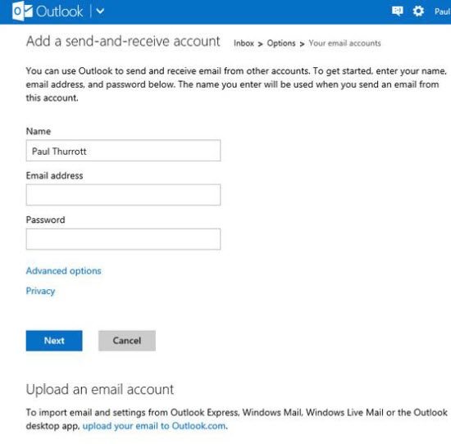This screenshot has height=444, width=451.
Task: Click the gray Cancel button
Action: [127, 341]
